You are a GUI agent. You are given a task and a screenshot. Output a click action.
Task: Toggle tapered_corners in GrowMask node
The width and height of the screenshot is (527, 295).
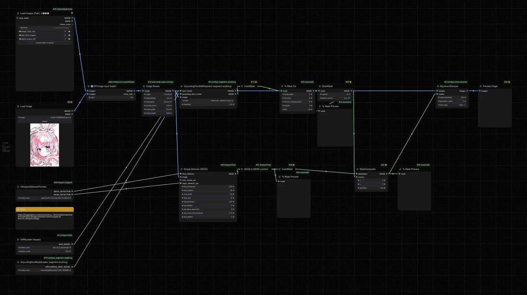coord(335,98)
